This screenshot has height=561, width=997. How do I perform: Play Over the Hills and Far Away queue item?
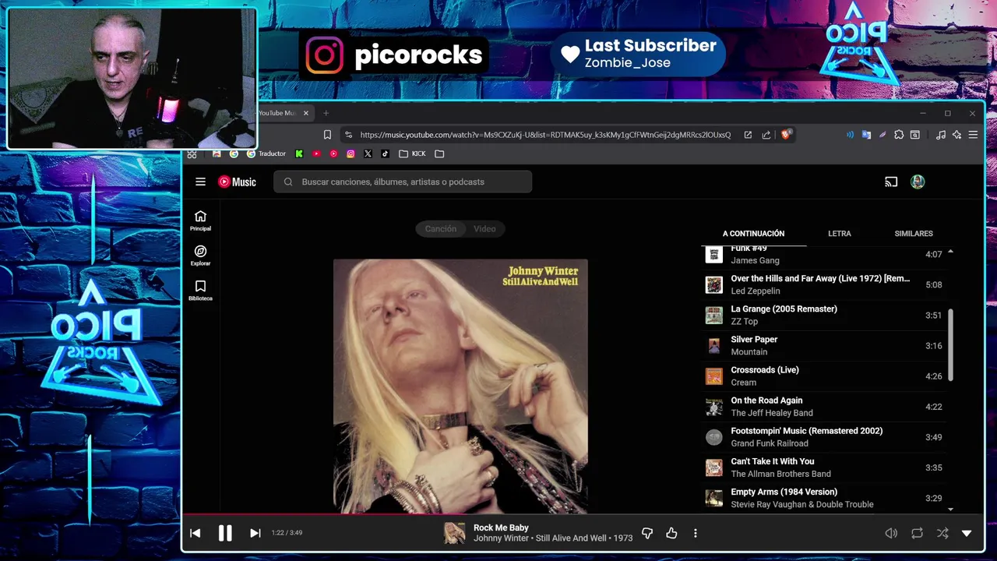824,284
